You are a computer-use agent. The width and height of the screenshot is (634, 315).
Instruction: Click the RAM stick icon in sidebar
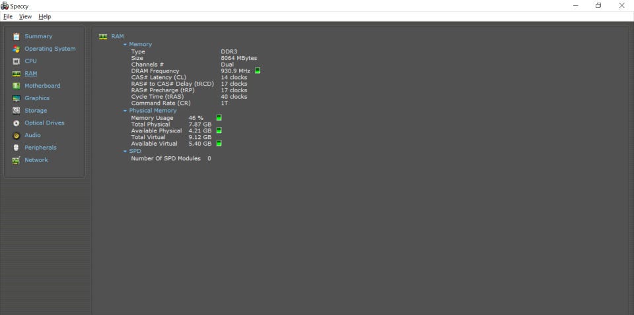point(16,74)
